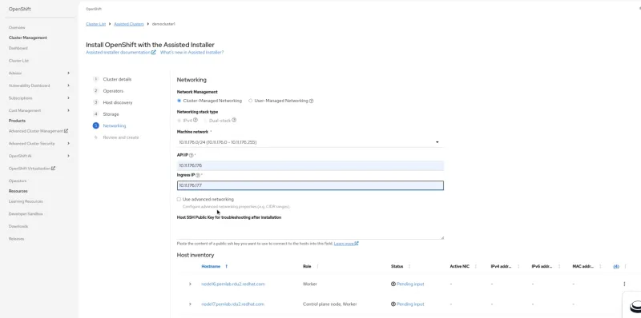This screenshot has height=318, width=641.
Task: Open Learning Resources in the sidebar
Action: pyautogui.click(x=26, y=201)
